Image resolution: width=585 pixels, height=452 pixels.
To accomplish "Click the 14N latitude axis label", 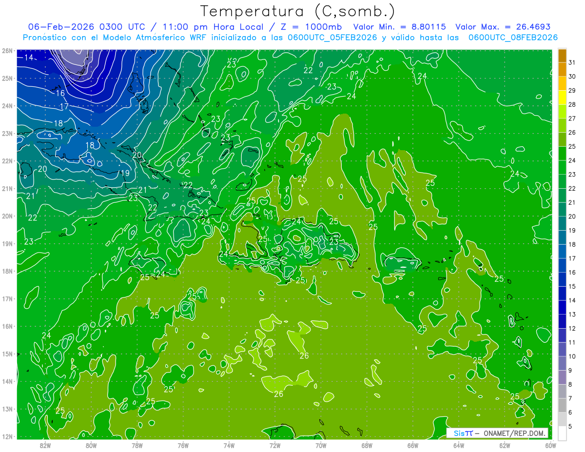I will [x=7, y=381].
